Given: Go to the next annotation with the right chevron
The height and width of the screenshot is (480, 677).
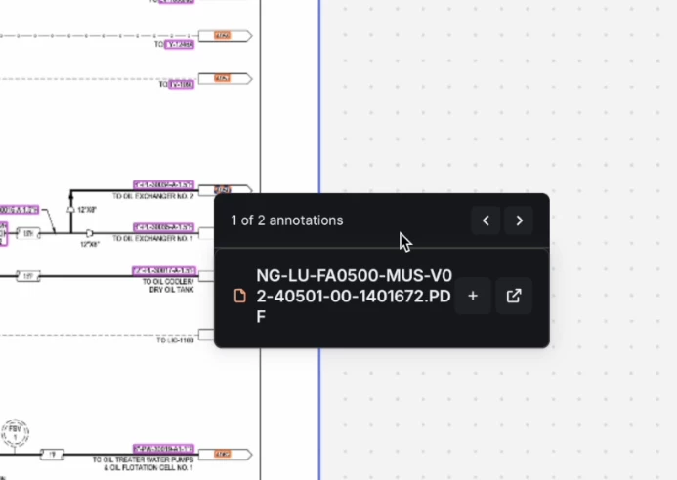Looking at the screenshot, I should 519,220.
